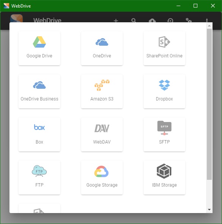Click the WebDrive logo in header
The width and height of the screenshot is (222, 224).
[x=17, y=18]
